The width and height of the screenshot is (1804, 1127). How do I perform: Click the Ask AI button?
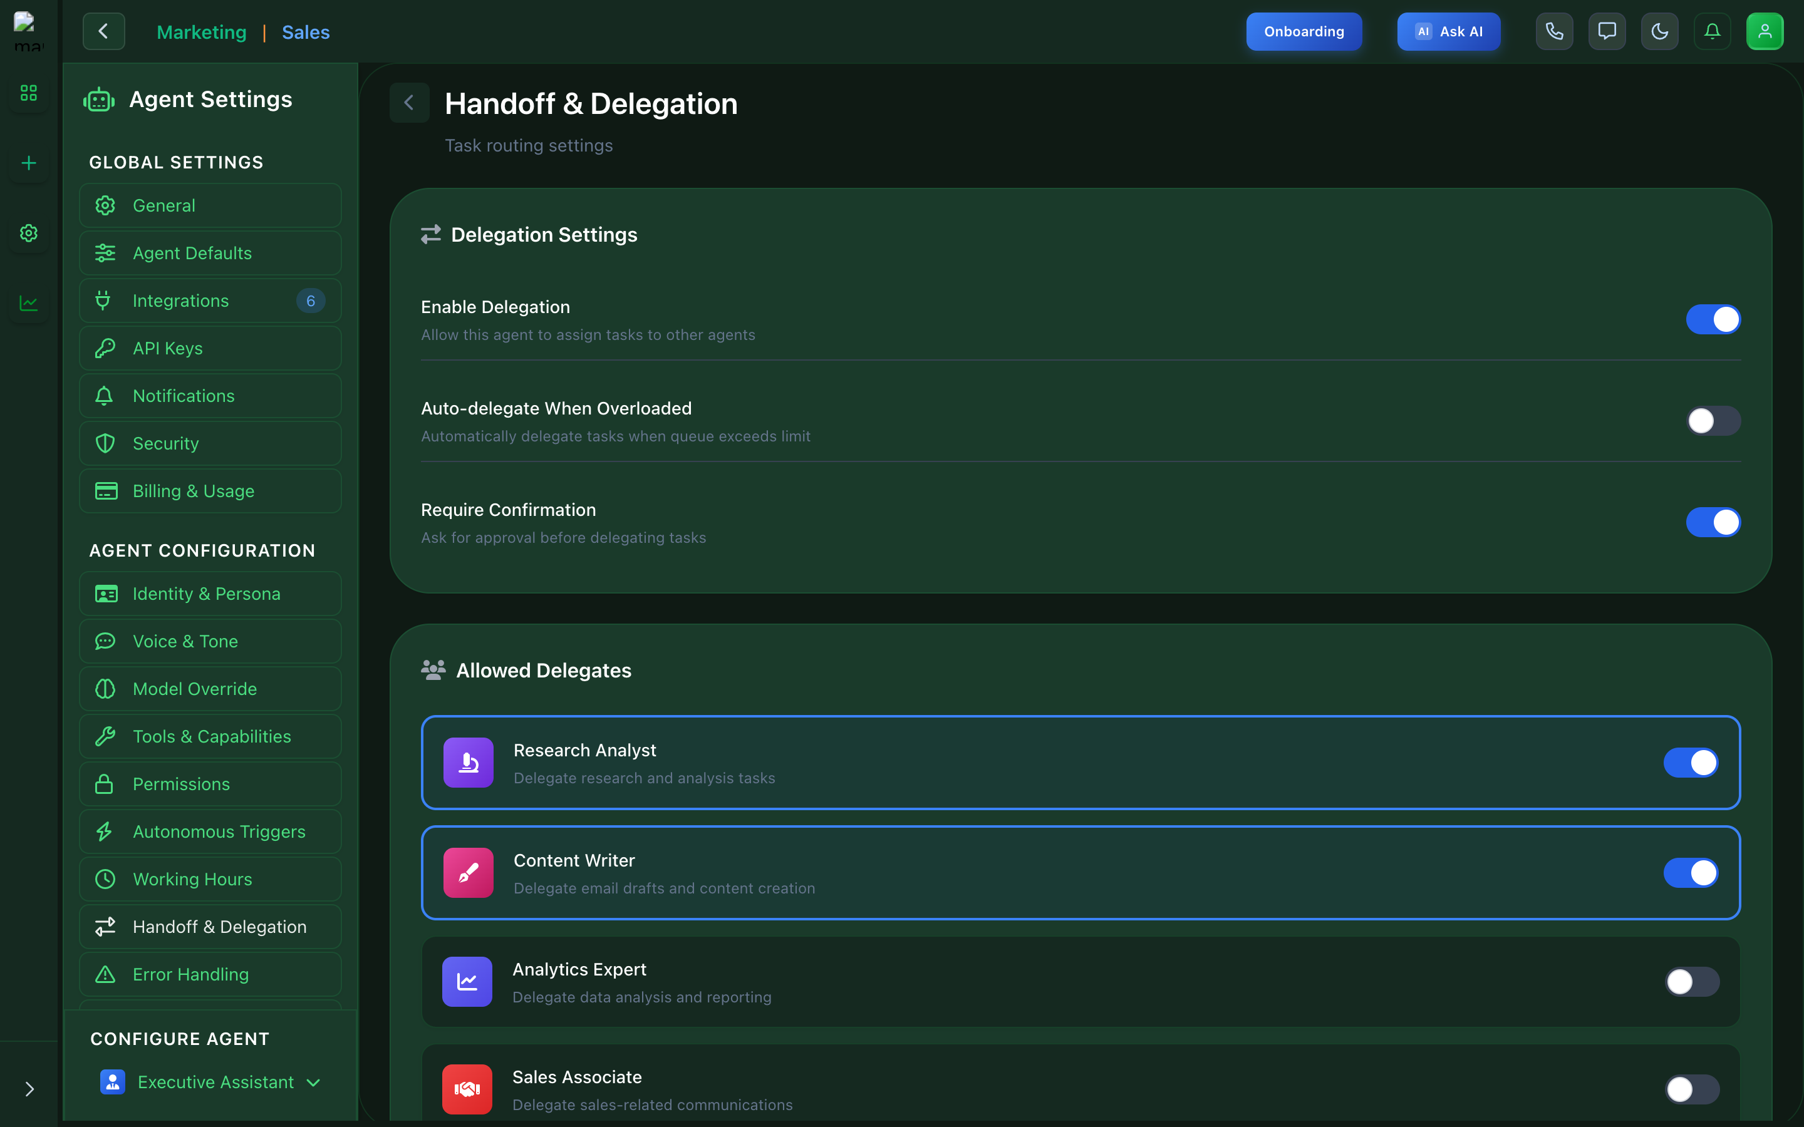[1448, 31]
